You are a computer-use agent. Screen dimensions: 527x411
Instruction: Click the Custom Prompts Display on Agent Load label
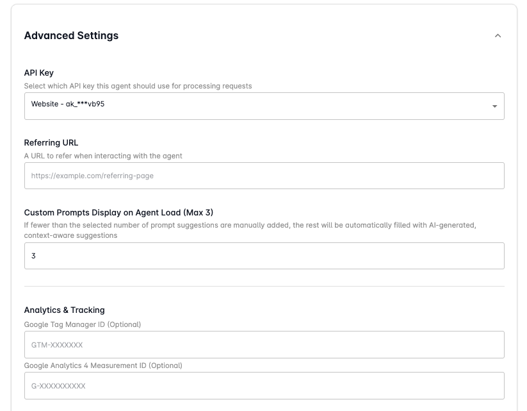[118, 213]
